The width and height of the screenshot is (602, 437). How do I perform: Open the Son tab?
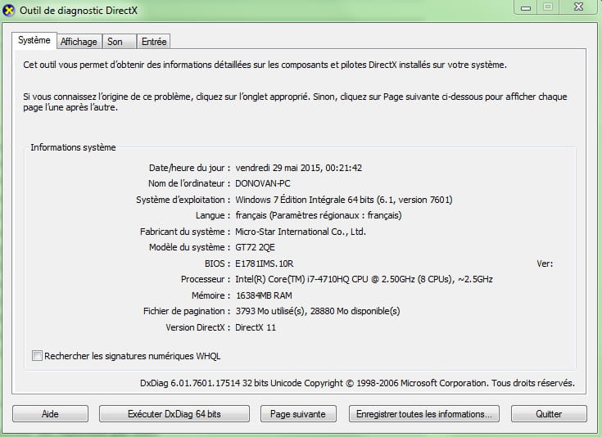pyautogui.click(x=119, y=42)
